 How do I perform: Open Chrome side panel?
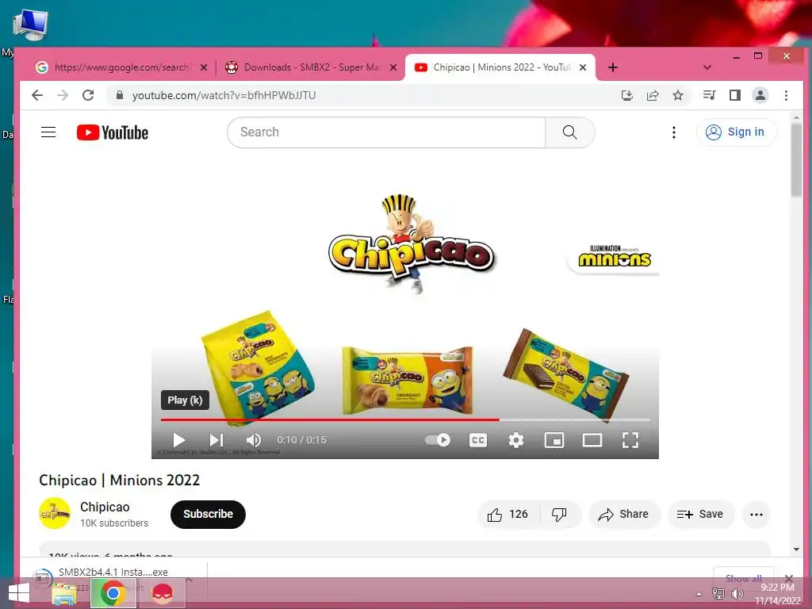[735, 95]
